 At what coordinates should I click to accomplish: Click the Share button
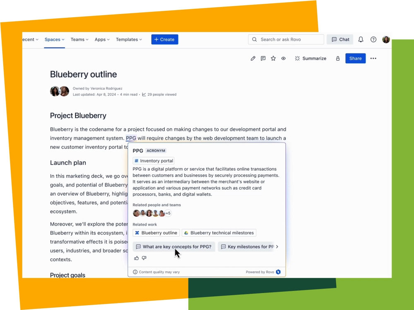coord(355,59)
